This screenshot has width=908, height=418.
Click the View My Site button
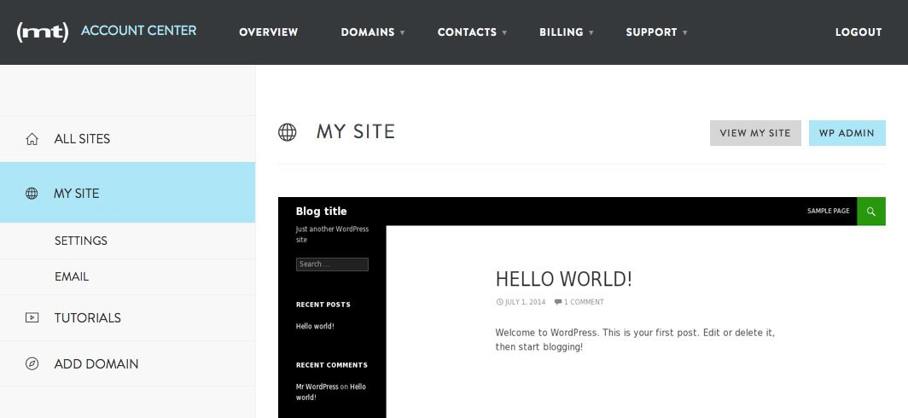click(755, 133)
